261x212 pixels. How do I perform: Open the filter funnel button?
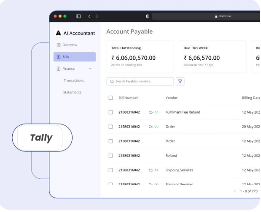[180, 81]
